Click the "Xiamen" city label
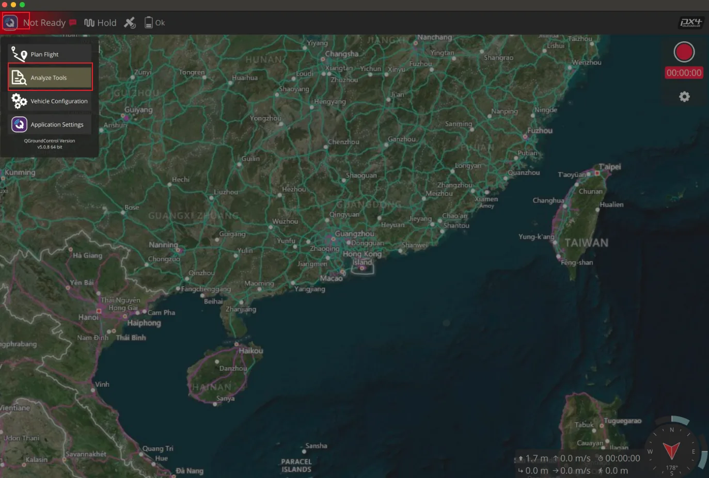This screenshot has height=478, width=709. click(x=486, y=199)
